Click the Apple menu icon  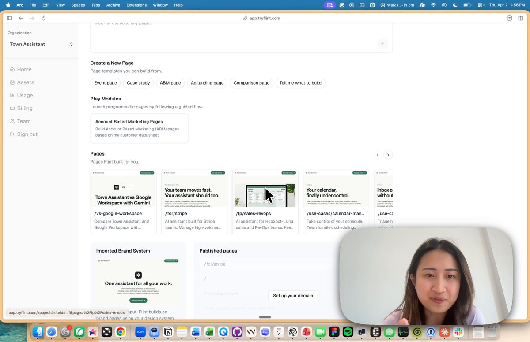[x=8, y=5]
